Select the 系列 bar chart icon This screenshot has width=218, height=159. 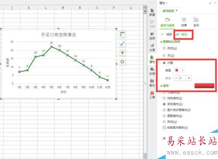coord(196,22)
